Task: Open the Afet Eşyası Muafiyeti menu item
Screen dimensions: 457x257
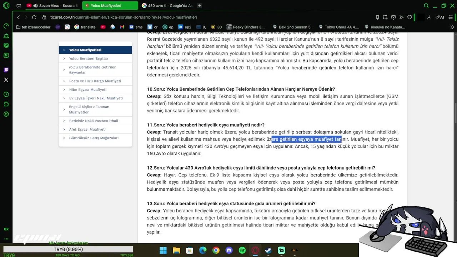Action: coord(95,129)
